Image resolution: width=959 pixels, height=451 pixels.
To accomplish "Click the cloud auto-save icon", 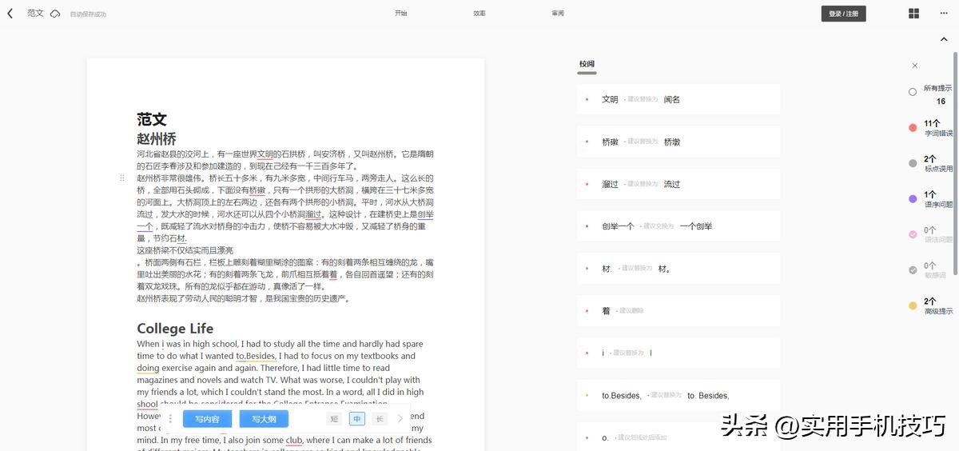I will (55, 14).
